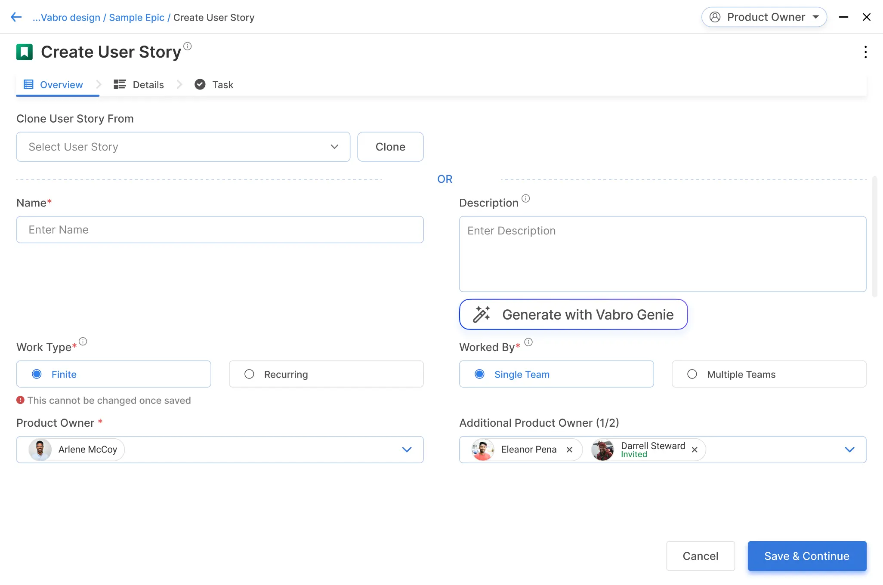Click info icon next to Create User Story
Image resolution: width=883 pixels, height=585 pixels.
coord(188,46)
